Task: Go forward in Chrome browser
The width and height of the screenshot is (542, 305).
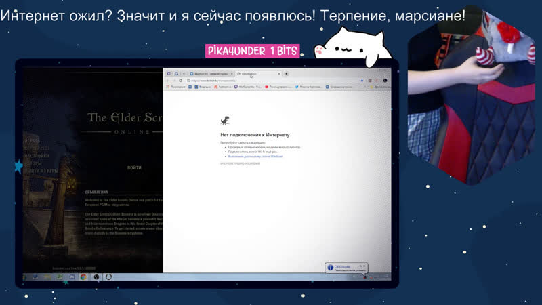Action: pyautogui.click(x=174, y=81)
